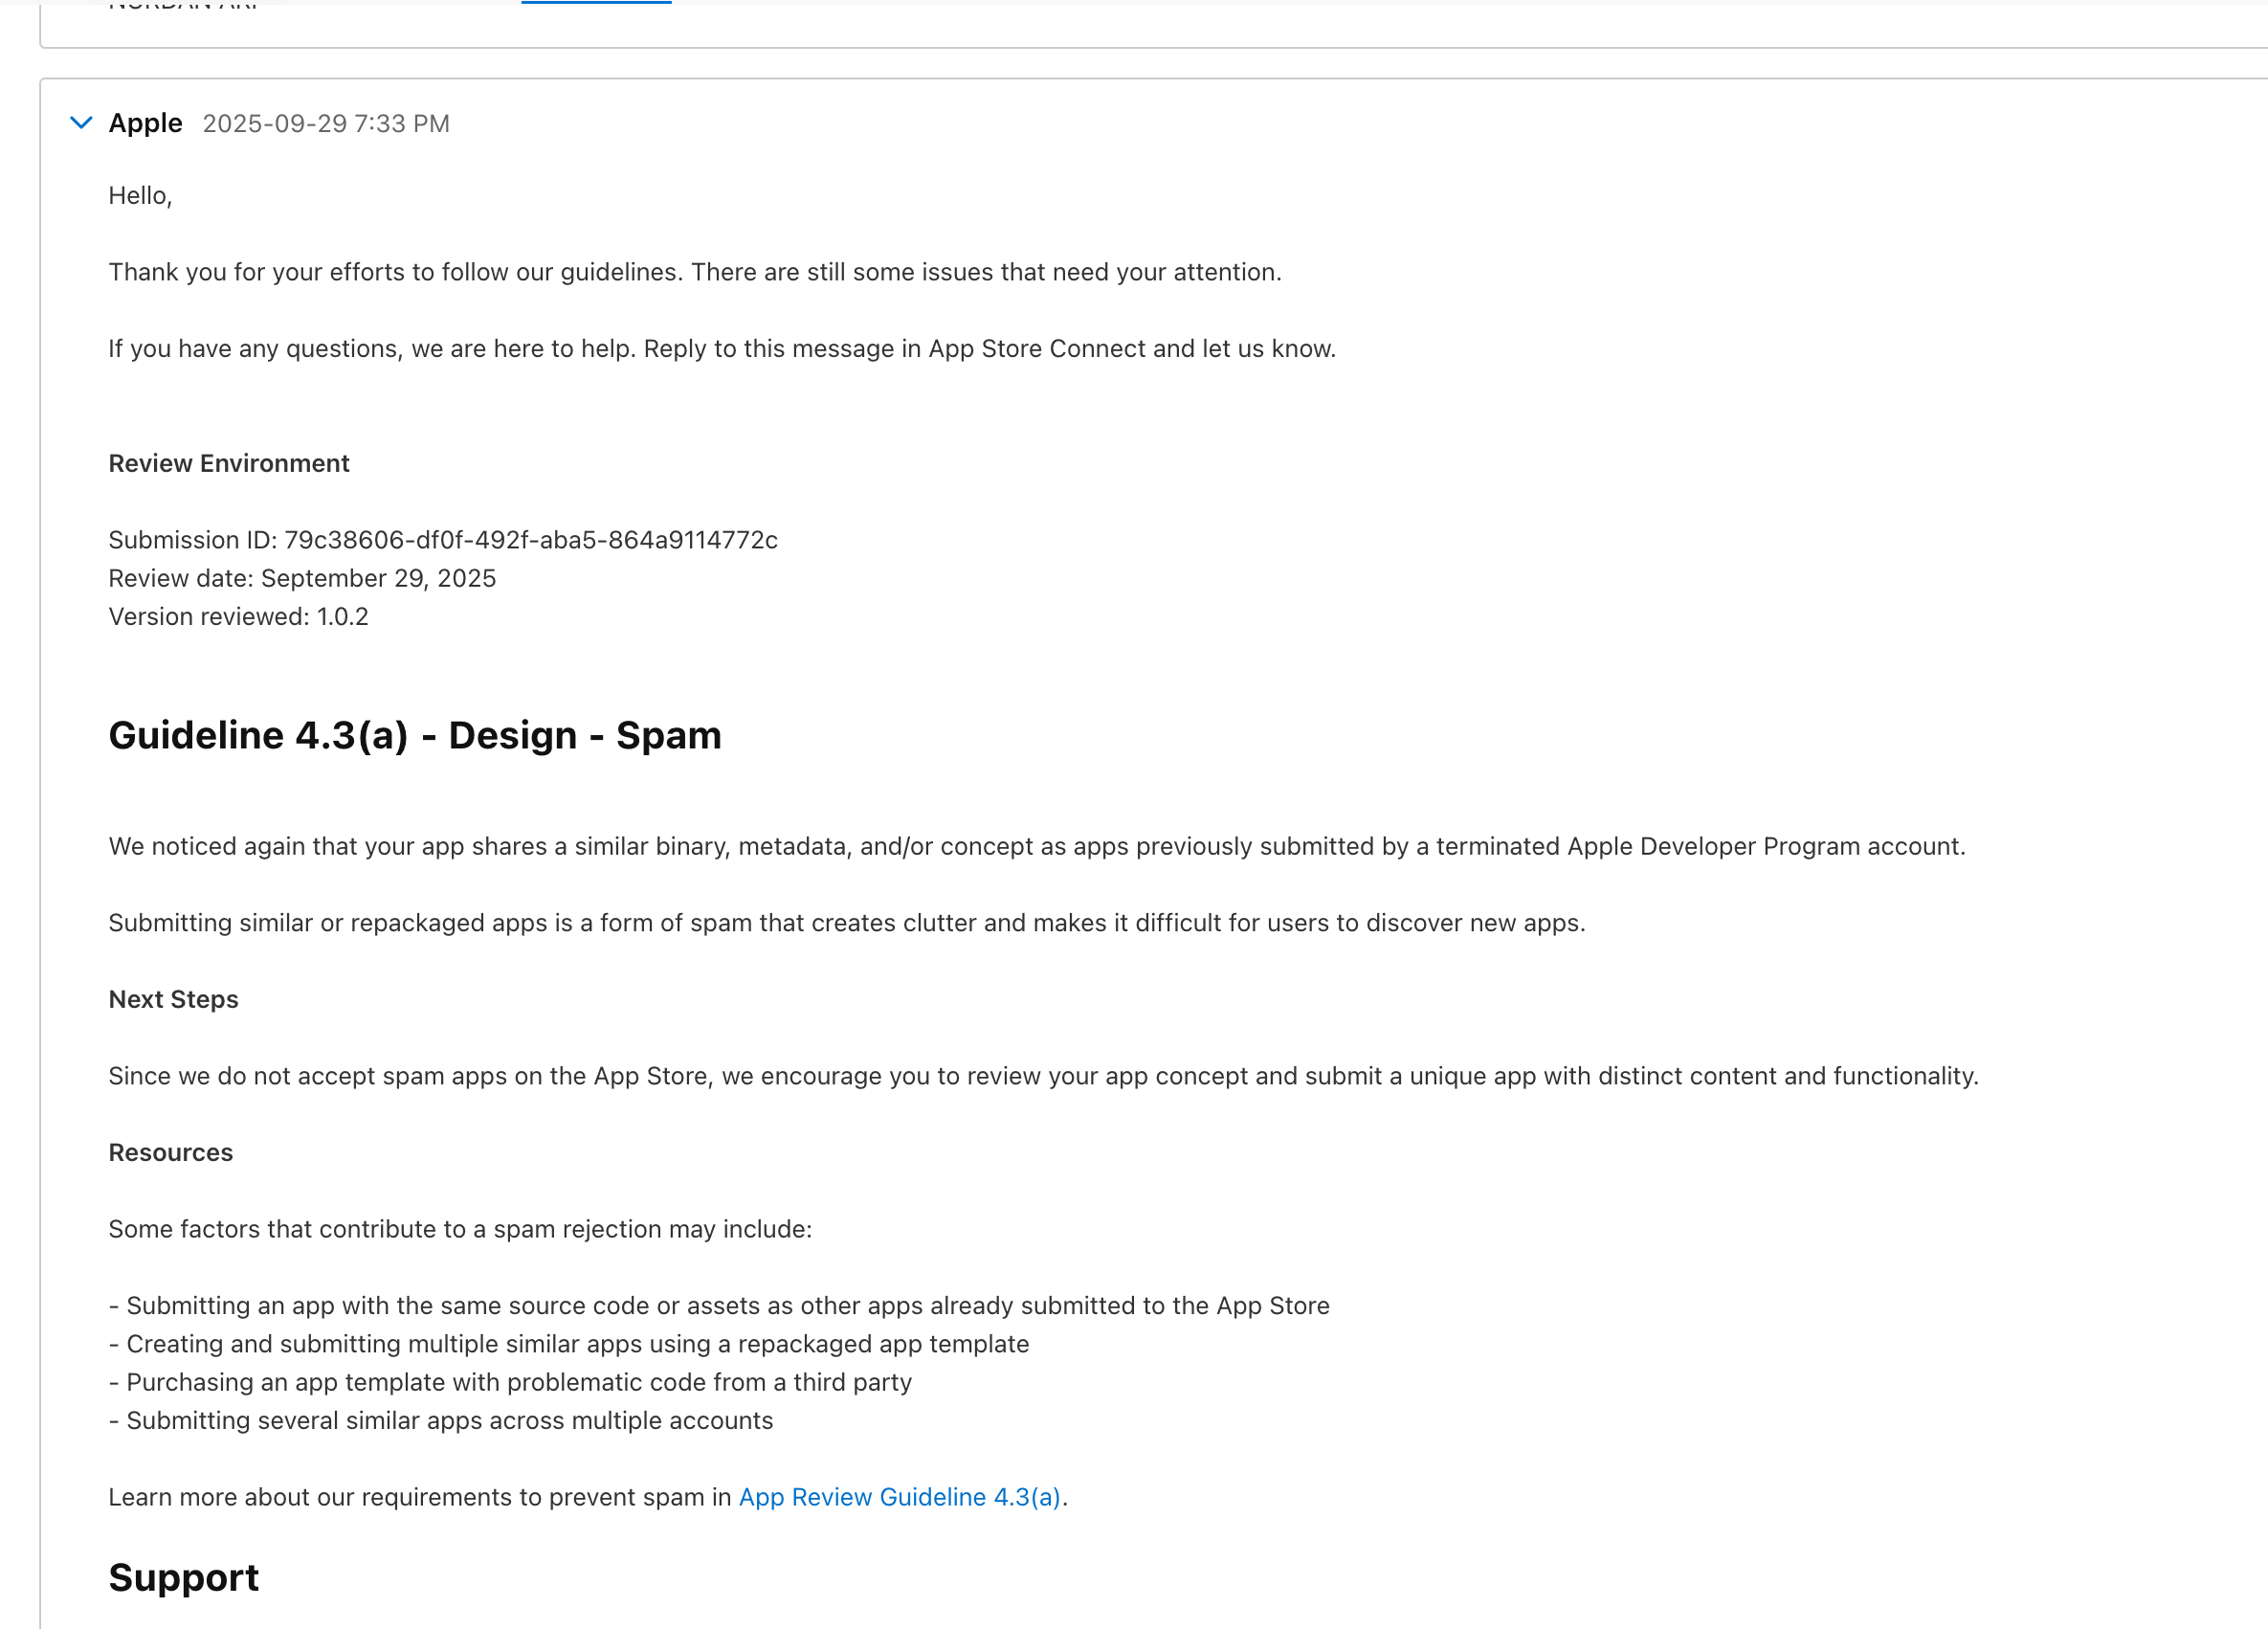Image resolution: width=2268 pixels, height=1629 pixels.
Task: Click the 'We noticed again' paragraph
Action: [1037, 846]
